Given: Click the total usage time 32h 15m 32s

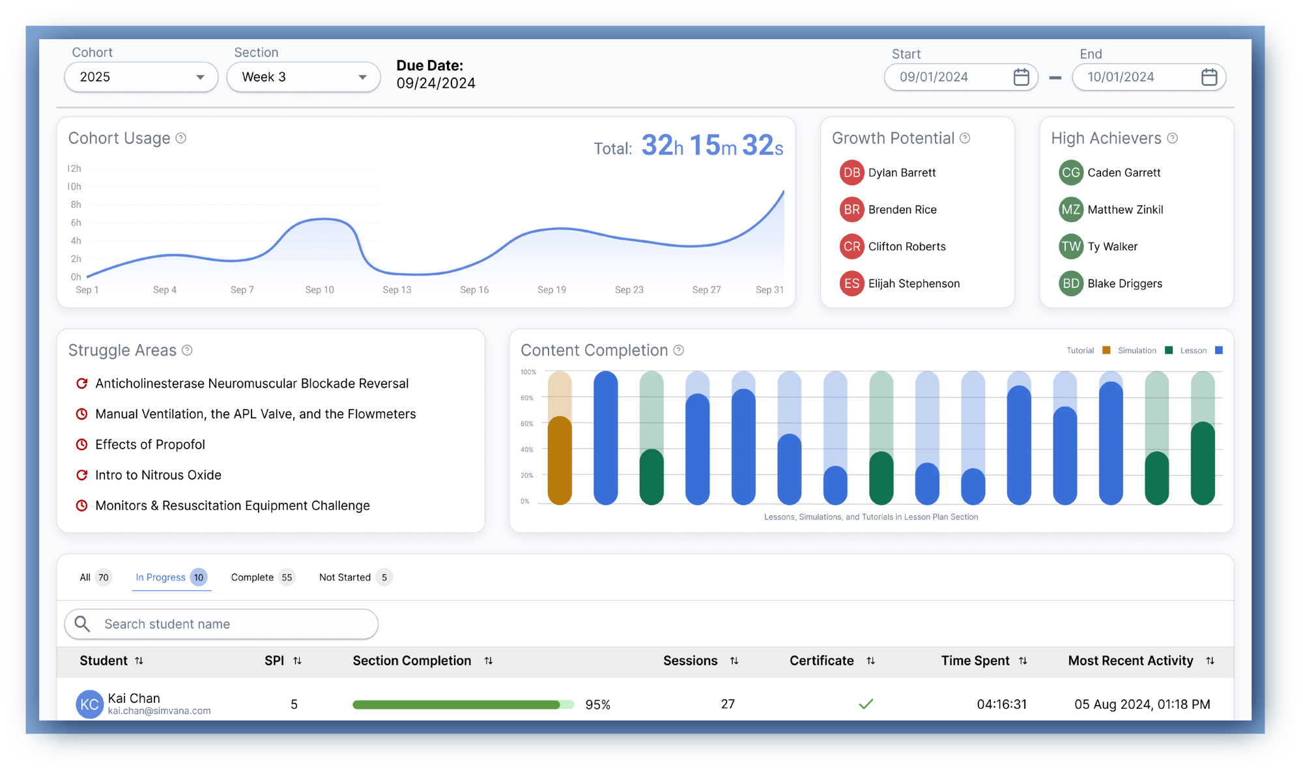Looking at the screenshot, I should tap(712, 145).
